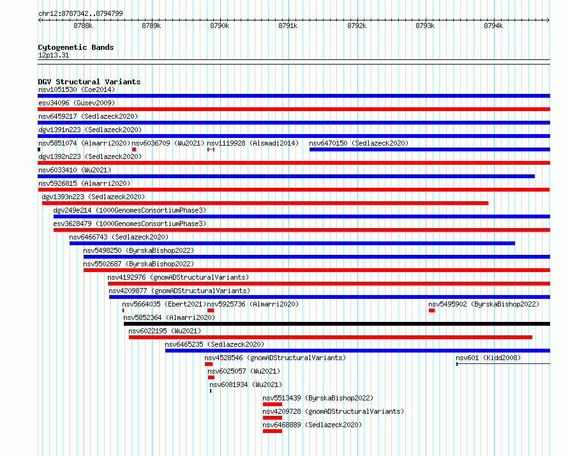Screen dimensions: 568x456
Task: Open nsv4209877 (gnomADStructuralVariants) label
Action: tap(179, 291)
